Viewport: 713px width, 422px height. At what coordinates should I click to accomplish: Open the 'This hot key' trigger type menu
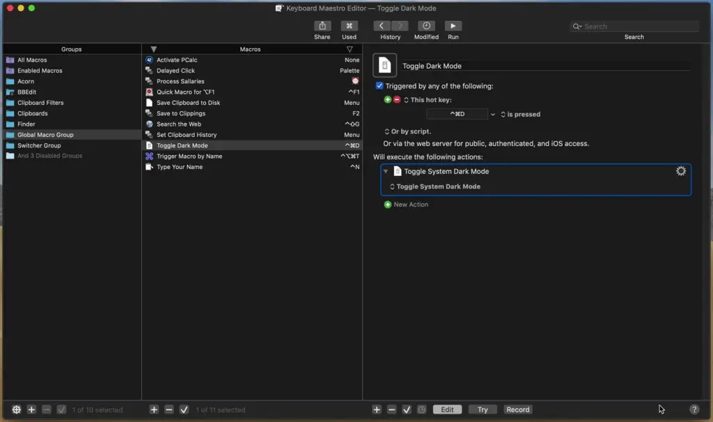428,100
